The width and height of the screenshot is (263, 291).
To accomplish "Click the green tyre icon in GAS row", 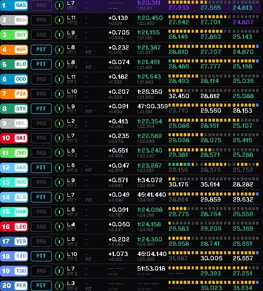I will coord(59,5).
